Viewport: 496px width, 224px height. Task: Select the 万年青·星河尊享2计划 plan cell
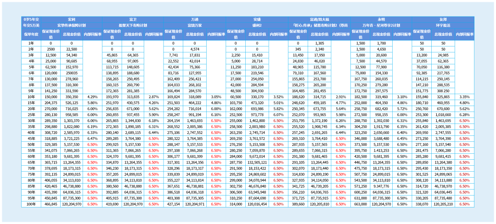(381, 25)
